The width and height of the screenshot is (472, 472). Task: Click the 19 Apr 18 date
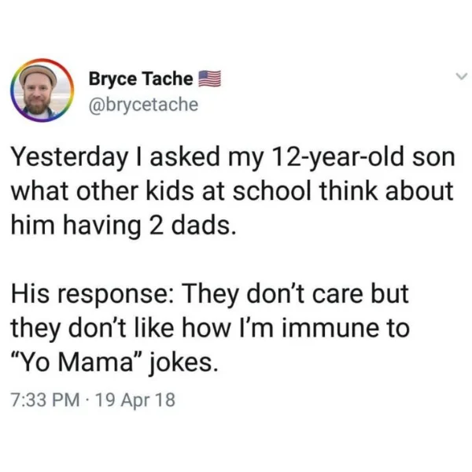tap(135, 400)
